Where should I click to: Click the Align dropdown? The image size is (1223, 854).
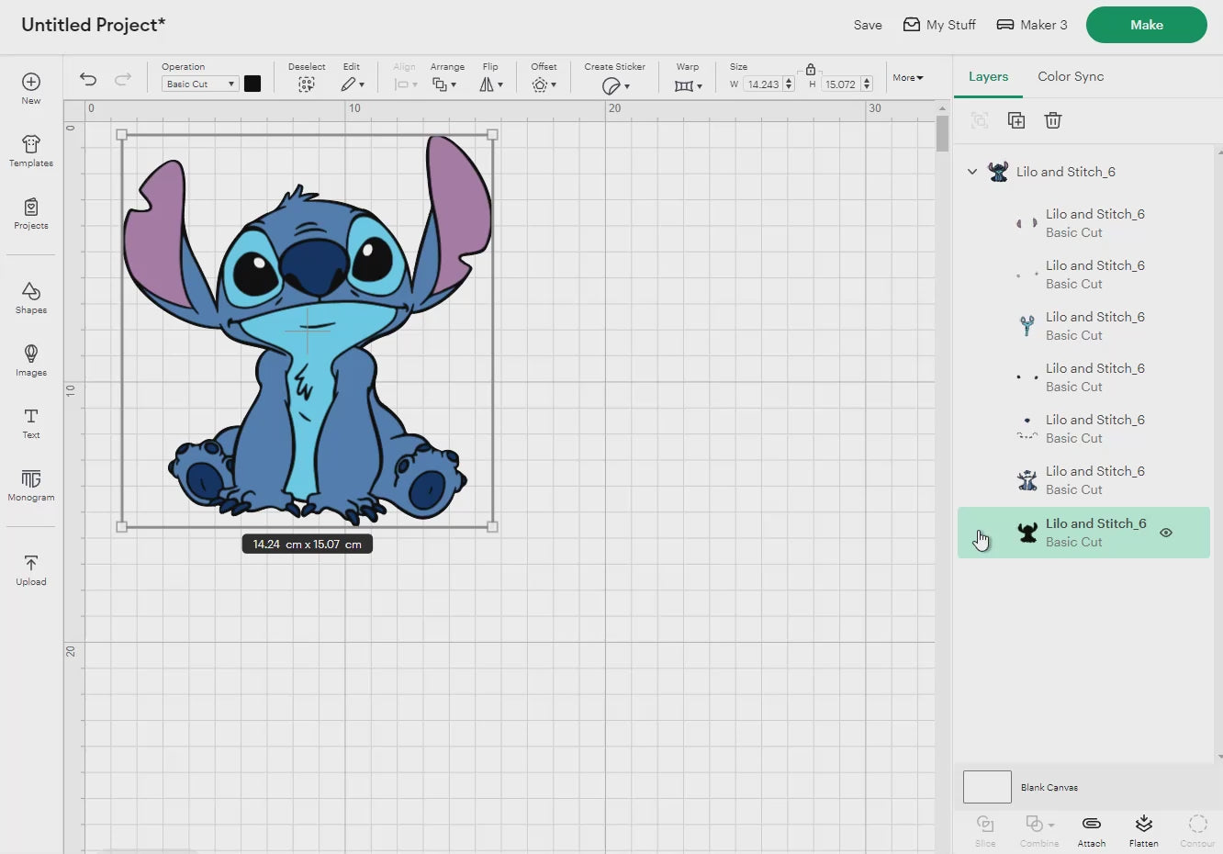[x=405, y=84]
